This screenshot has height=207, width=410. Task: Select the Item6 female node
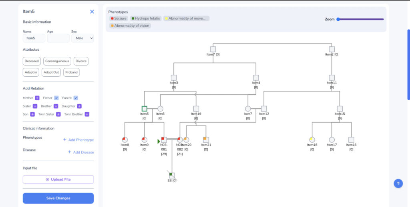click(160, 109)
